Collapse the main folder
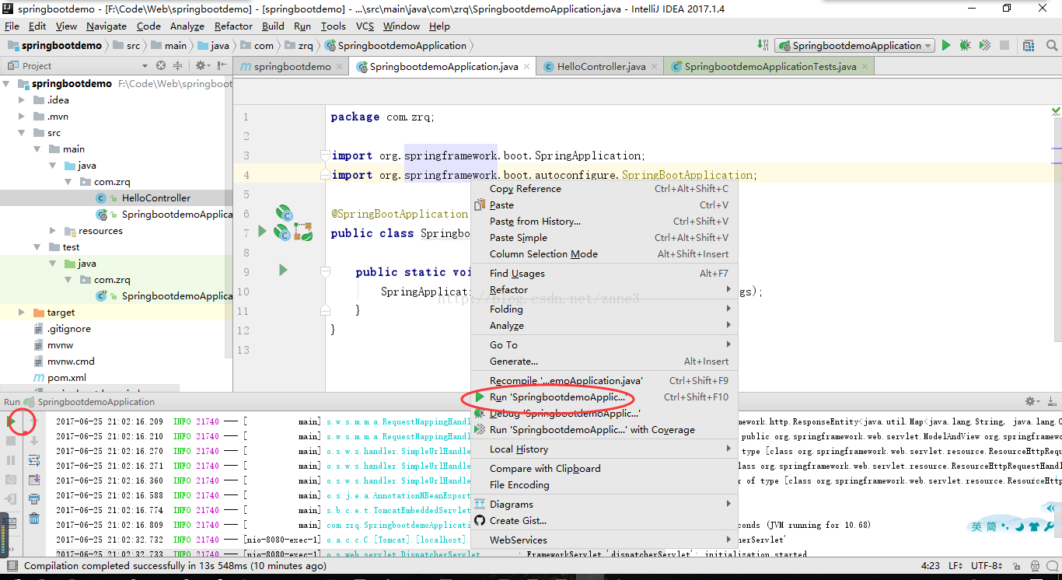This screenshot has height=580, width=1062. 37,148
